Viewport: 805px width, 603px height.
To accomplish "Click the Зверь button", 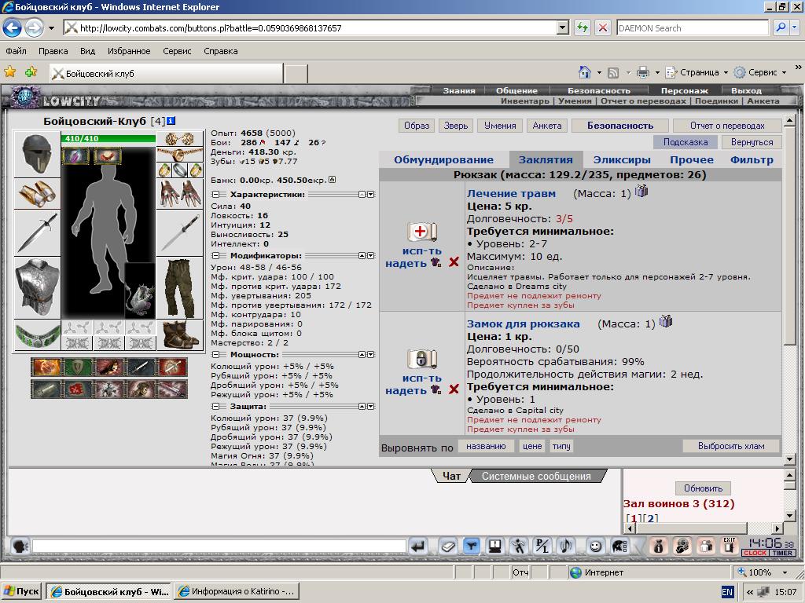I will [x=456, y=126].
